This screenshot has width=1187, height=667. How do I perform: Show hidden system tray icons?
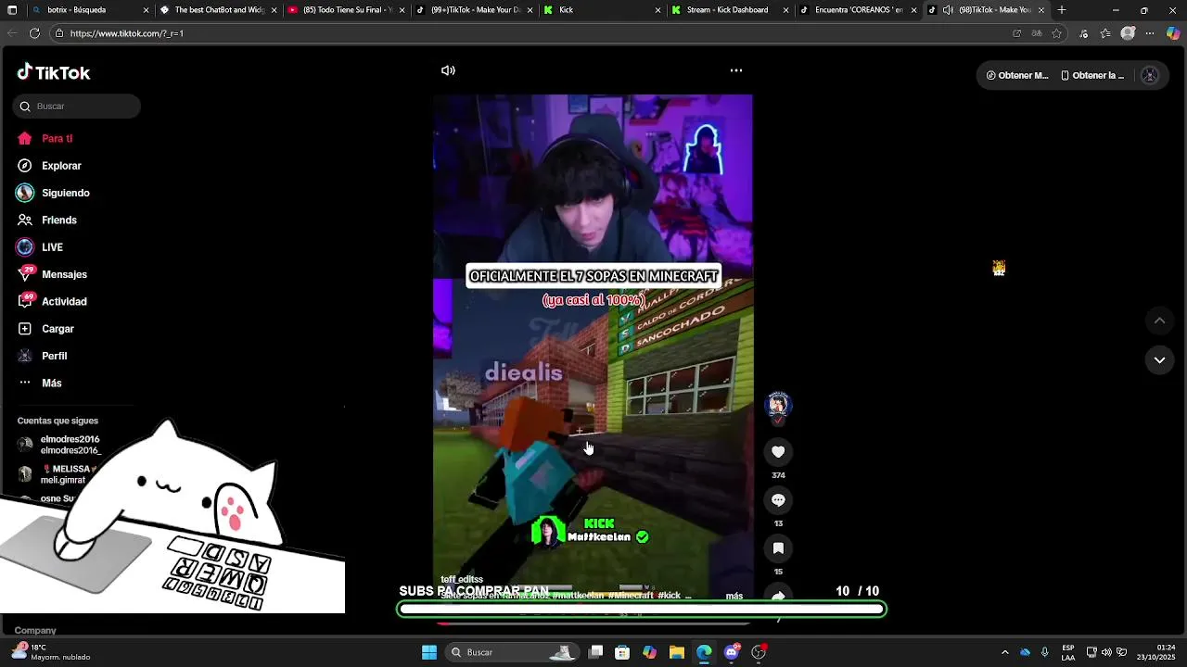1004,653
